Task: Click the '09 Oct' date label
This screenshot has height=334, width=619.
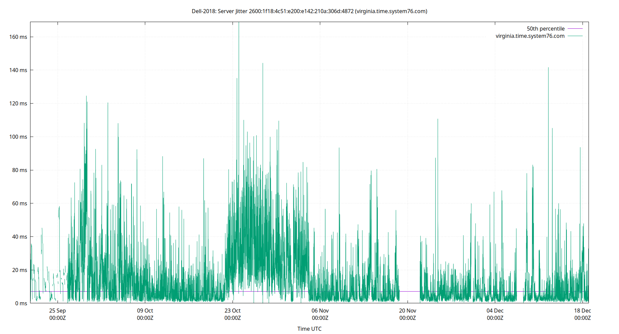Action: point(146,311)
